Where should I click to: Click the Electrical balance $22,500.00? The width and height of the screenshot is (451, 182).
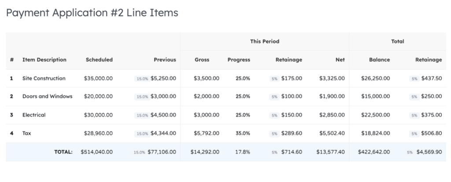tap(375, 115)
